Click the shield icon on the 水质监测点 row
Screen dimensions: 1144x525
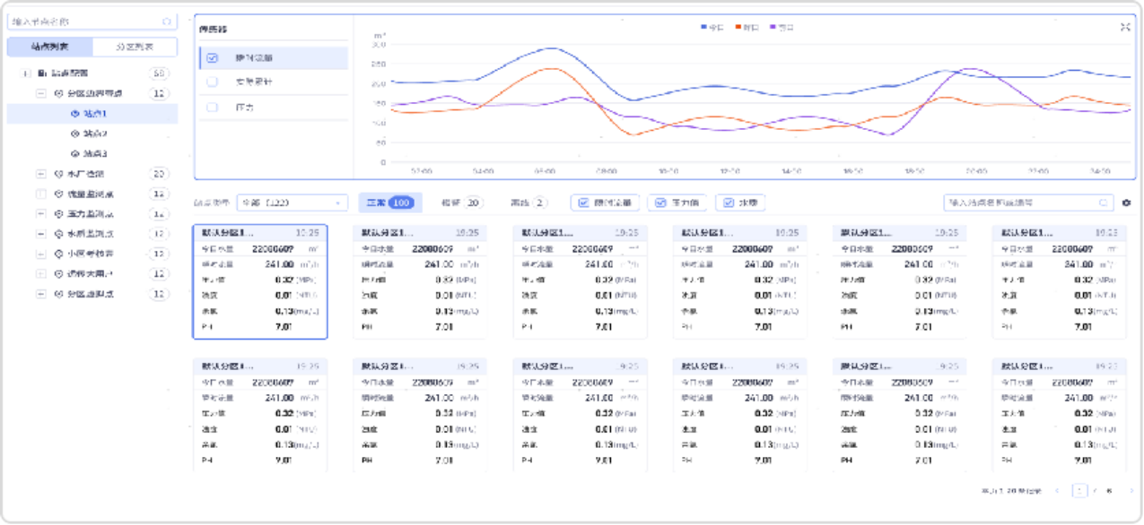[59, 234]
